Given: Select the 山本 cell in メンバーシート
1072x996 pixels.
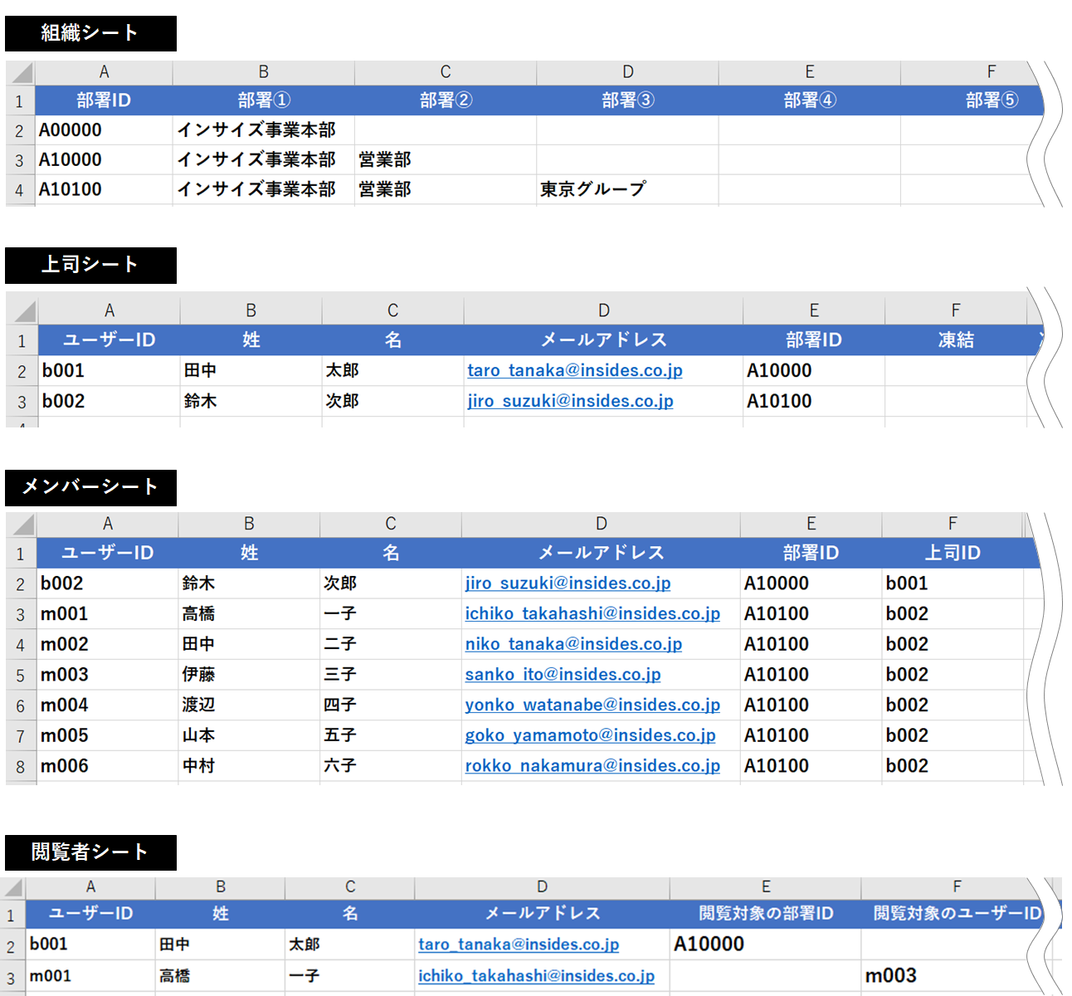Looking at the screenshot, I should point(249,735).
